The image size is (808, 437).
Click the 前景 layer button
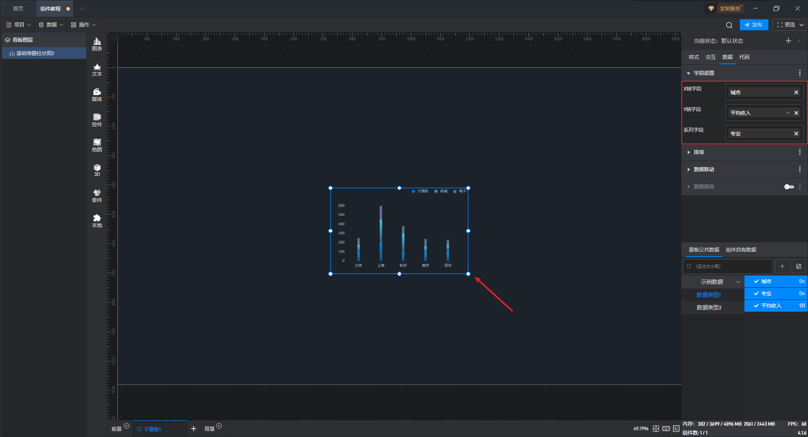pos(116,429)
